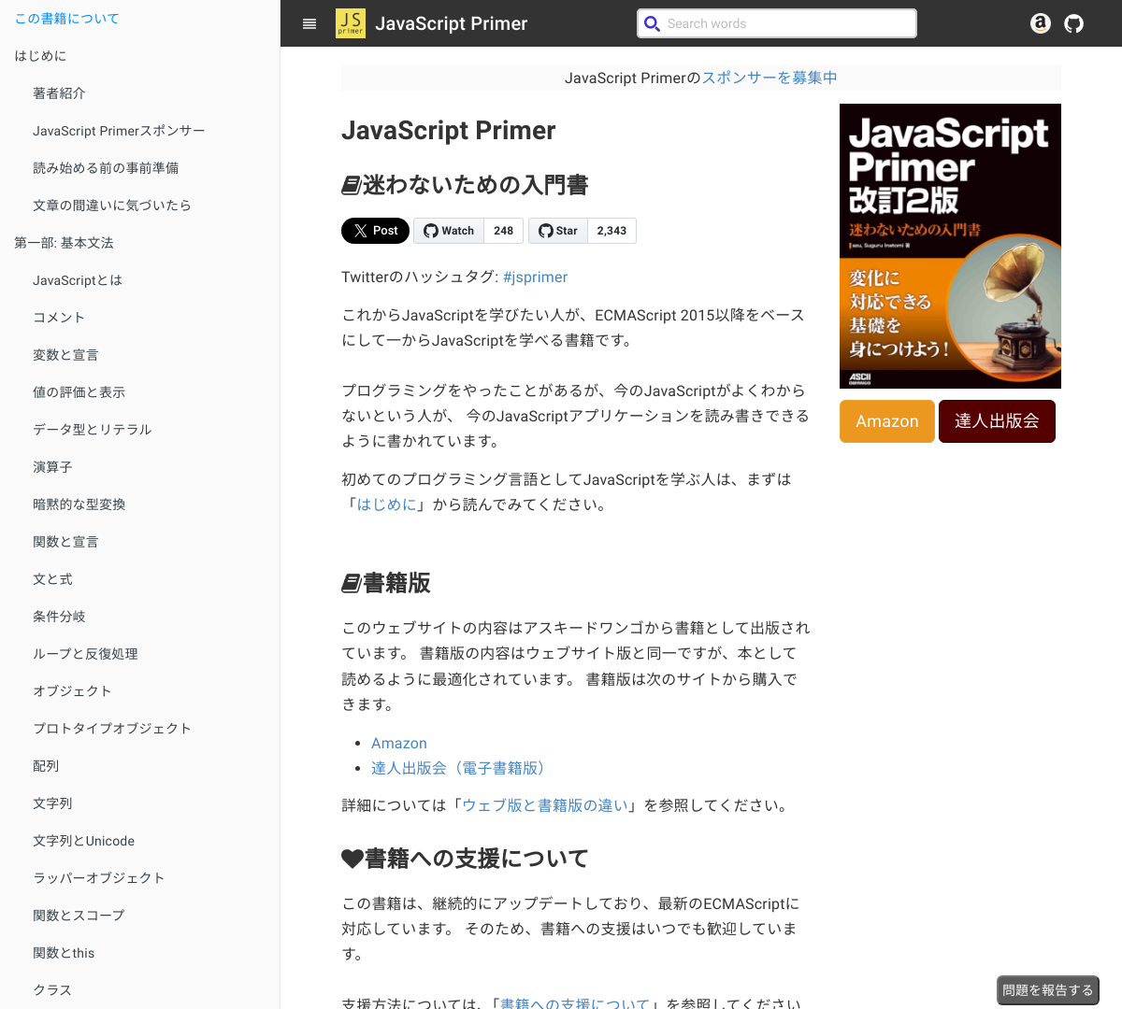
Task: Follow the スポンサーを募集中 link
Action: (x=770, y=78)
